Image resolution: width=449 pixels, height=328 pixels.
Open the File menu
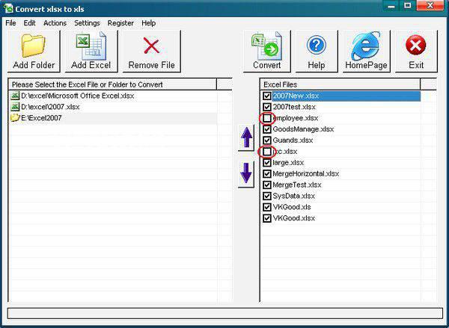coord(11,23)
